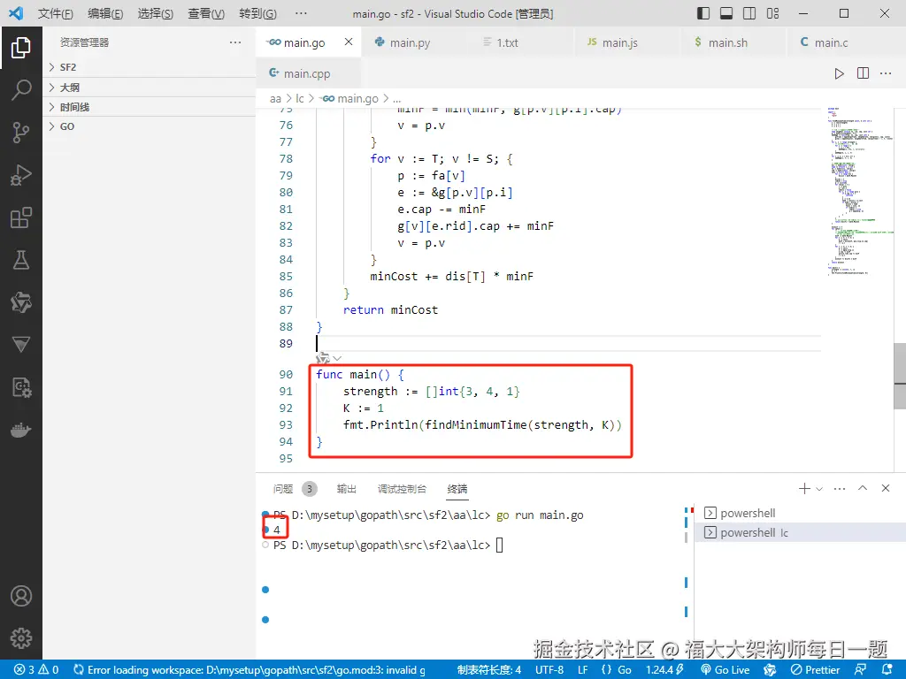Viewport: 906px width, 679px height.
Task: Toggle bottom panel layout icon
Action: tap(726, 13)
